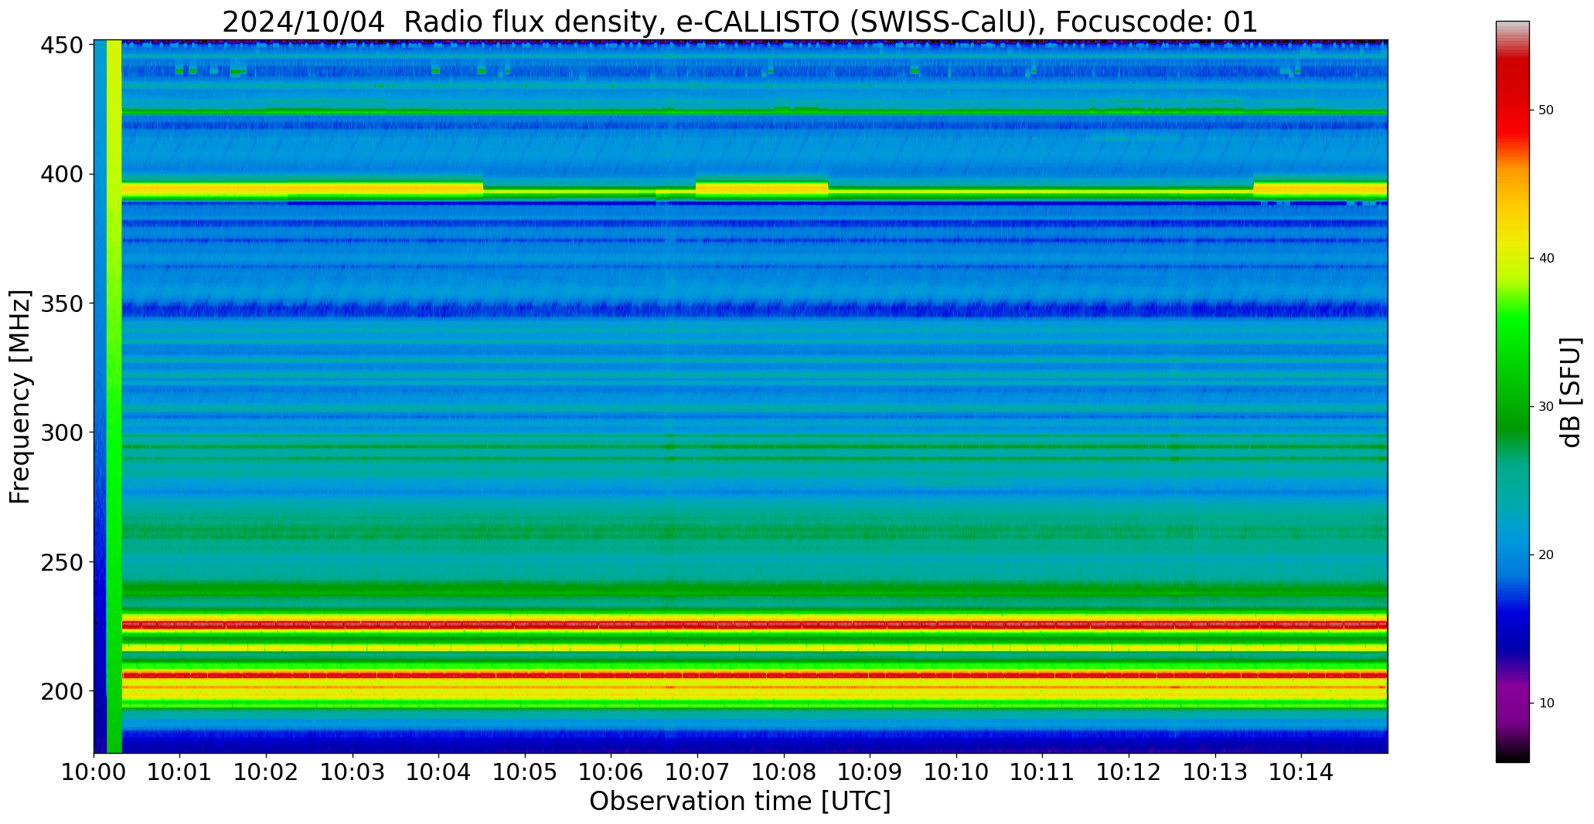This screenshot has height=824, width=1594.
Task: Click the colorbar 40 tick label
Action: tap(1546, 259)
